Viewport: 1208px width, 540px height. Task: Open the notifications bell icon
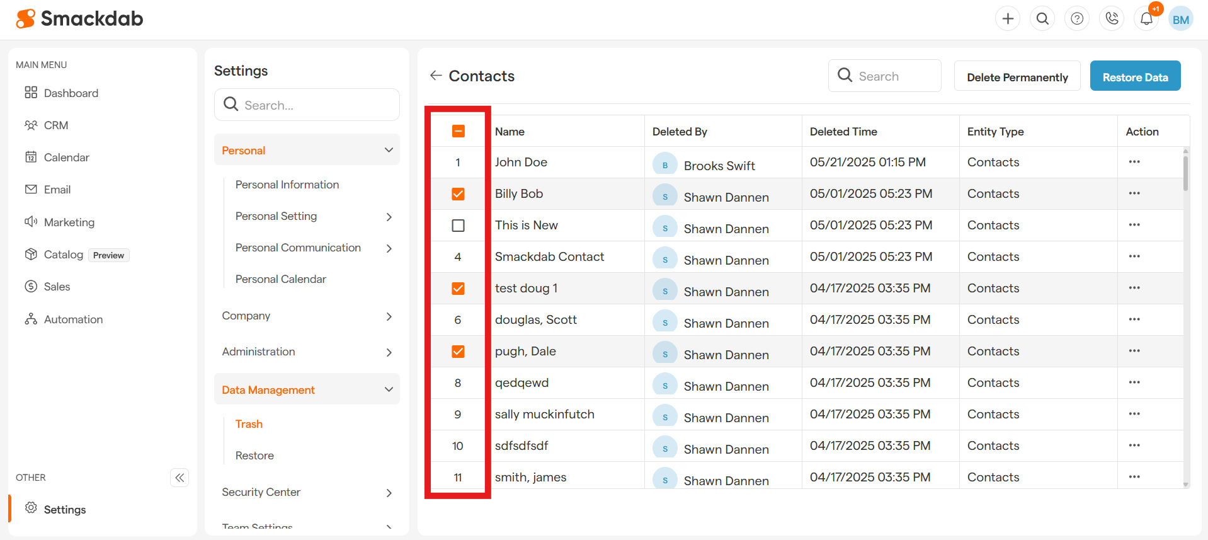pos(1146,19)
